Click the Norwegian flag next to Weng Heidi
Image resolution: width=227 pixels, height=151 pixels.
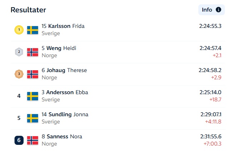tap(33, 52)
